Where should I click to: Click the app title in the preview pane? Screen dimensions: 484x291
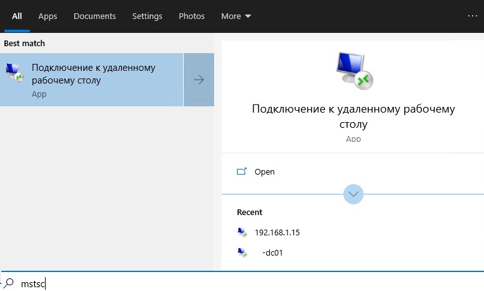353,116
